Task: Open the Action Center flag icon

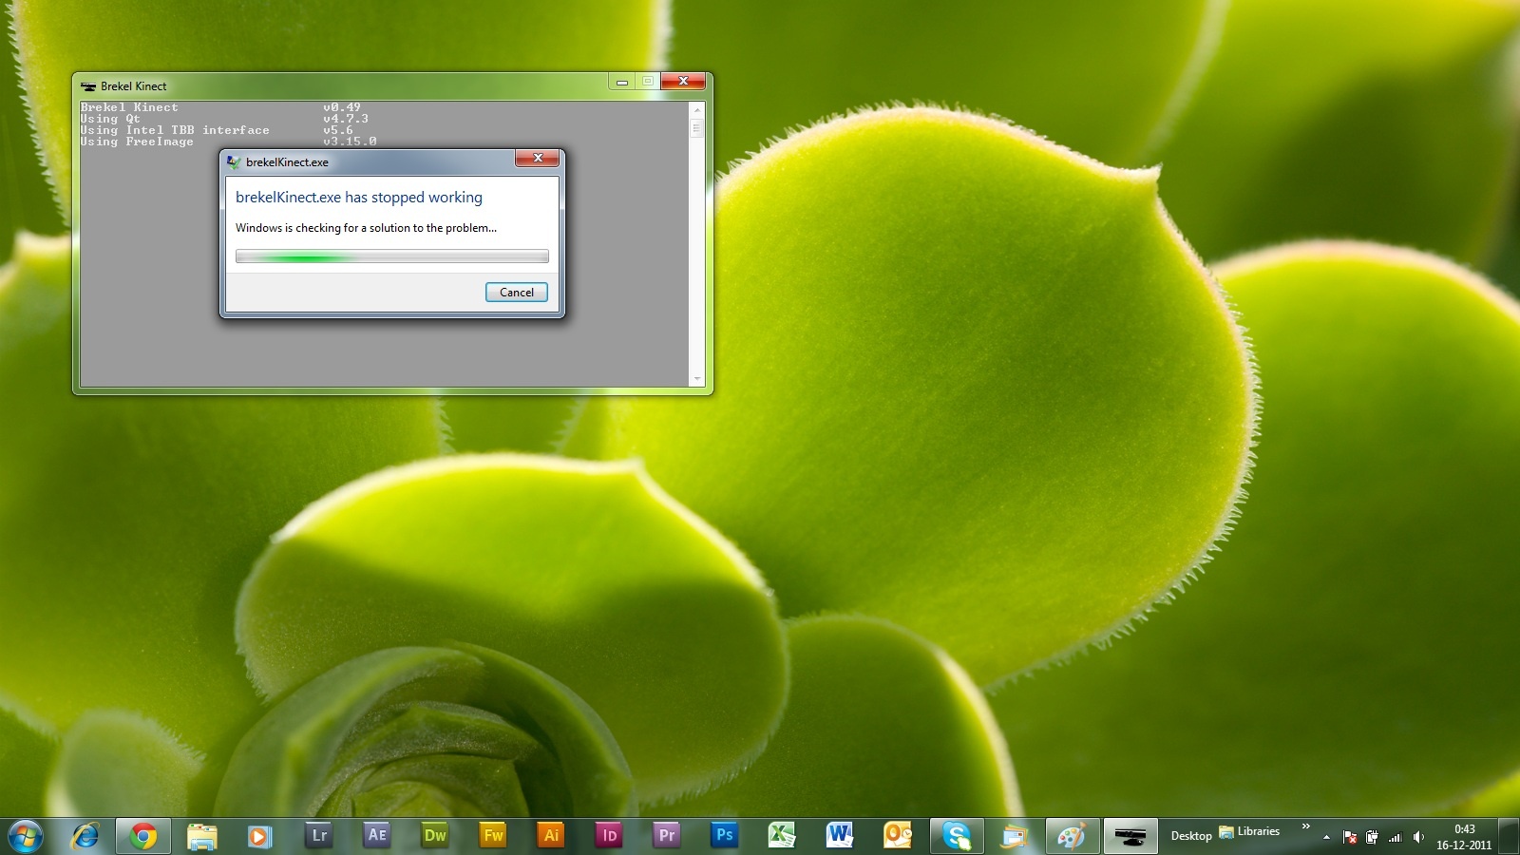Action: [1350, 837]
